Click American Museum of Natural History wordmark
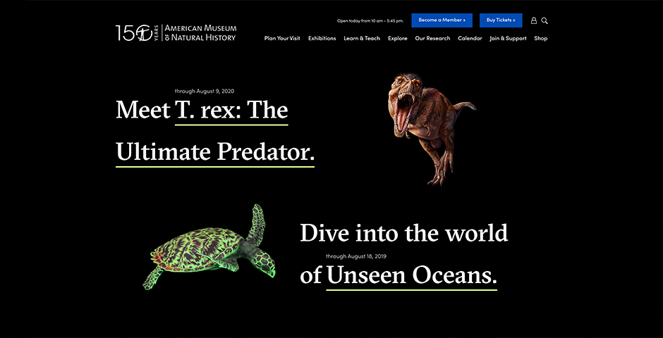Image resolution: width=663 pixels, height=338 pixels. [x=200, y=33]
